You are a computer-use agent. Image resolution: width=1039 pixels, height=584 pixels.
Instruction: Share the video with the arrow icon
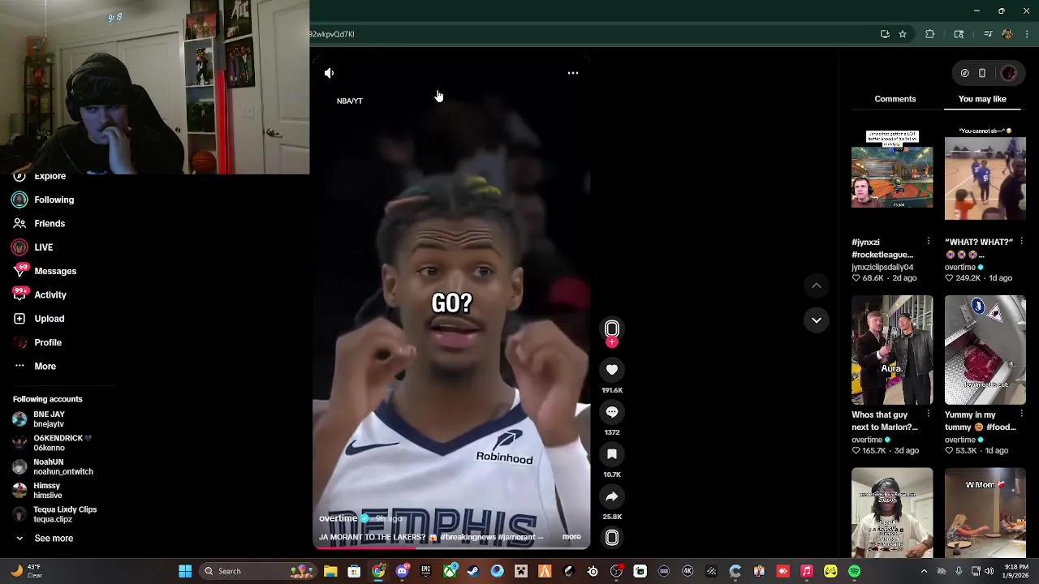tap(612, 496)
